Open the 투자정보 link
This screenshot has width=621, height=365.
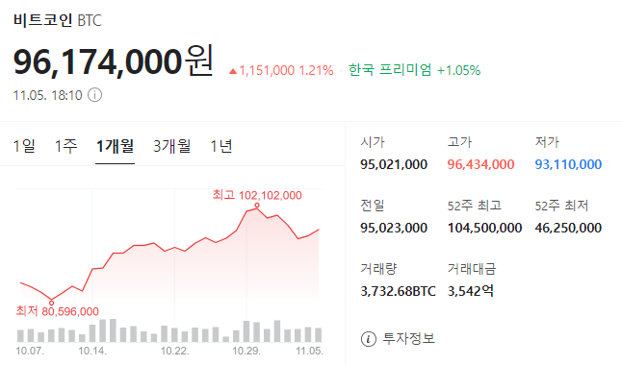tap(408, 338)
